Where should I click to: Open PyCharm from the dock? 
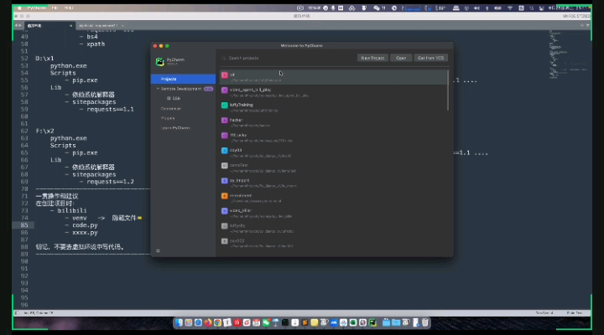372,323
